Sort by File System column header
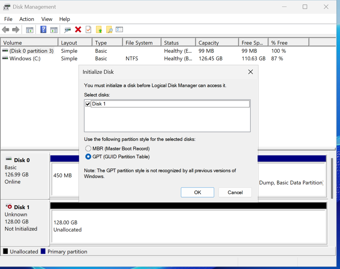Viewport: 340px width, 269px height. [x=142, y=43]
